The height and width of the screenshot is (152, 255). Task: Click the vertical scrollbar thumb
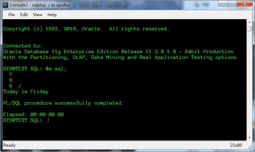(x=250, y=29)
